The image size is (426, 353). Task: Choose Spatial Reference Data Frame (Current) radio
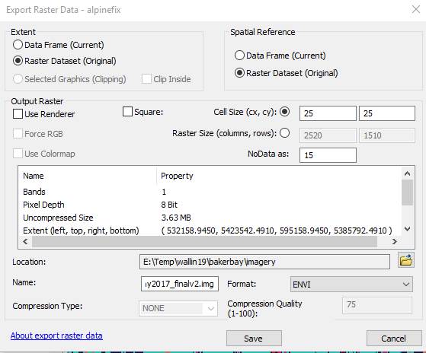[x=239, y=56]
